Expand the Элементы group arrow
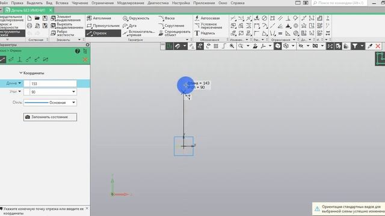Screen dimensions: 385x216 point(79,40)
